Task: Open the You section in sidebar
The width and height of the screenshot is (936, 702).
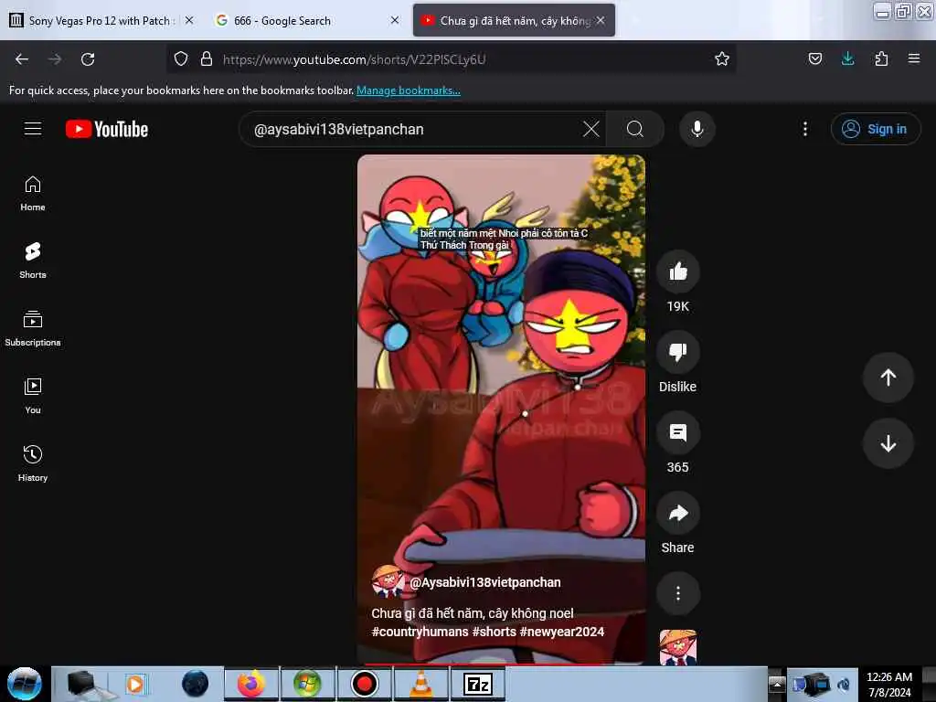Action: (33, 397)
